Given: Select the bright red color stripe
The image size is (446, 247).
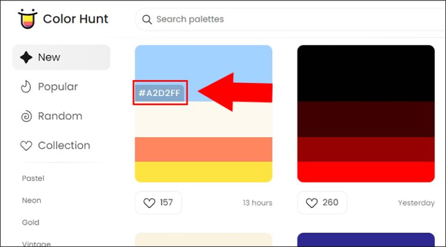Looking at the screenshot, I should coord(366,172).
